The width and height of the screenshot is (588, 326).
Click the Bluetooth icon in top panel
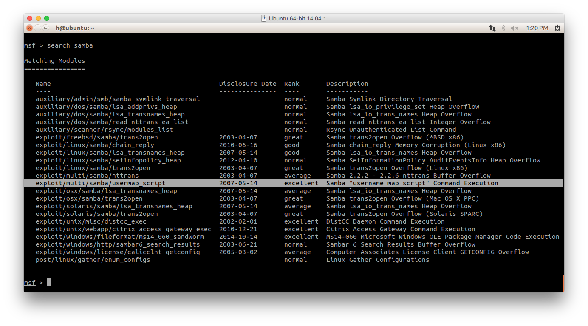tap(503, 28)
